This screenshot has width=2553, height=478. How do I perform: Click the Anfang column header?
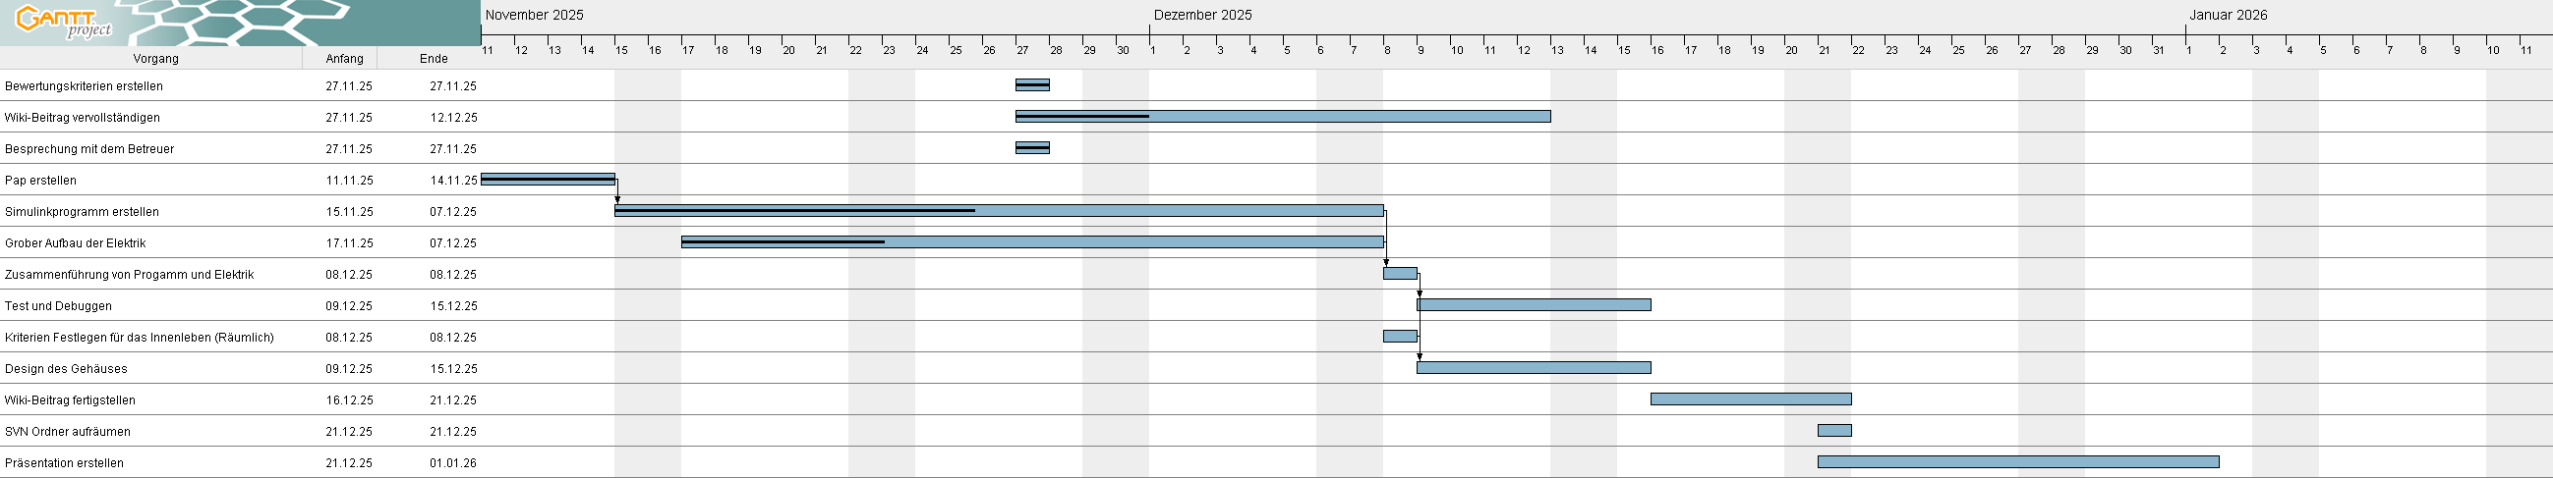(345, 58)
